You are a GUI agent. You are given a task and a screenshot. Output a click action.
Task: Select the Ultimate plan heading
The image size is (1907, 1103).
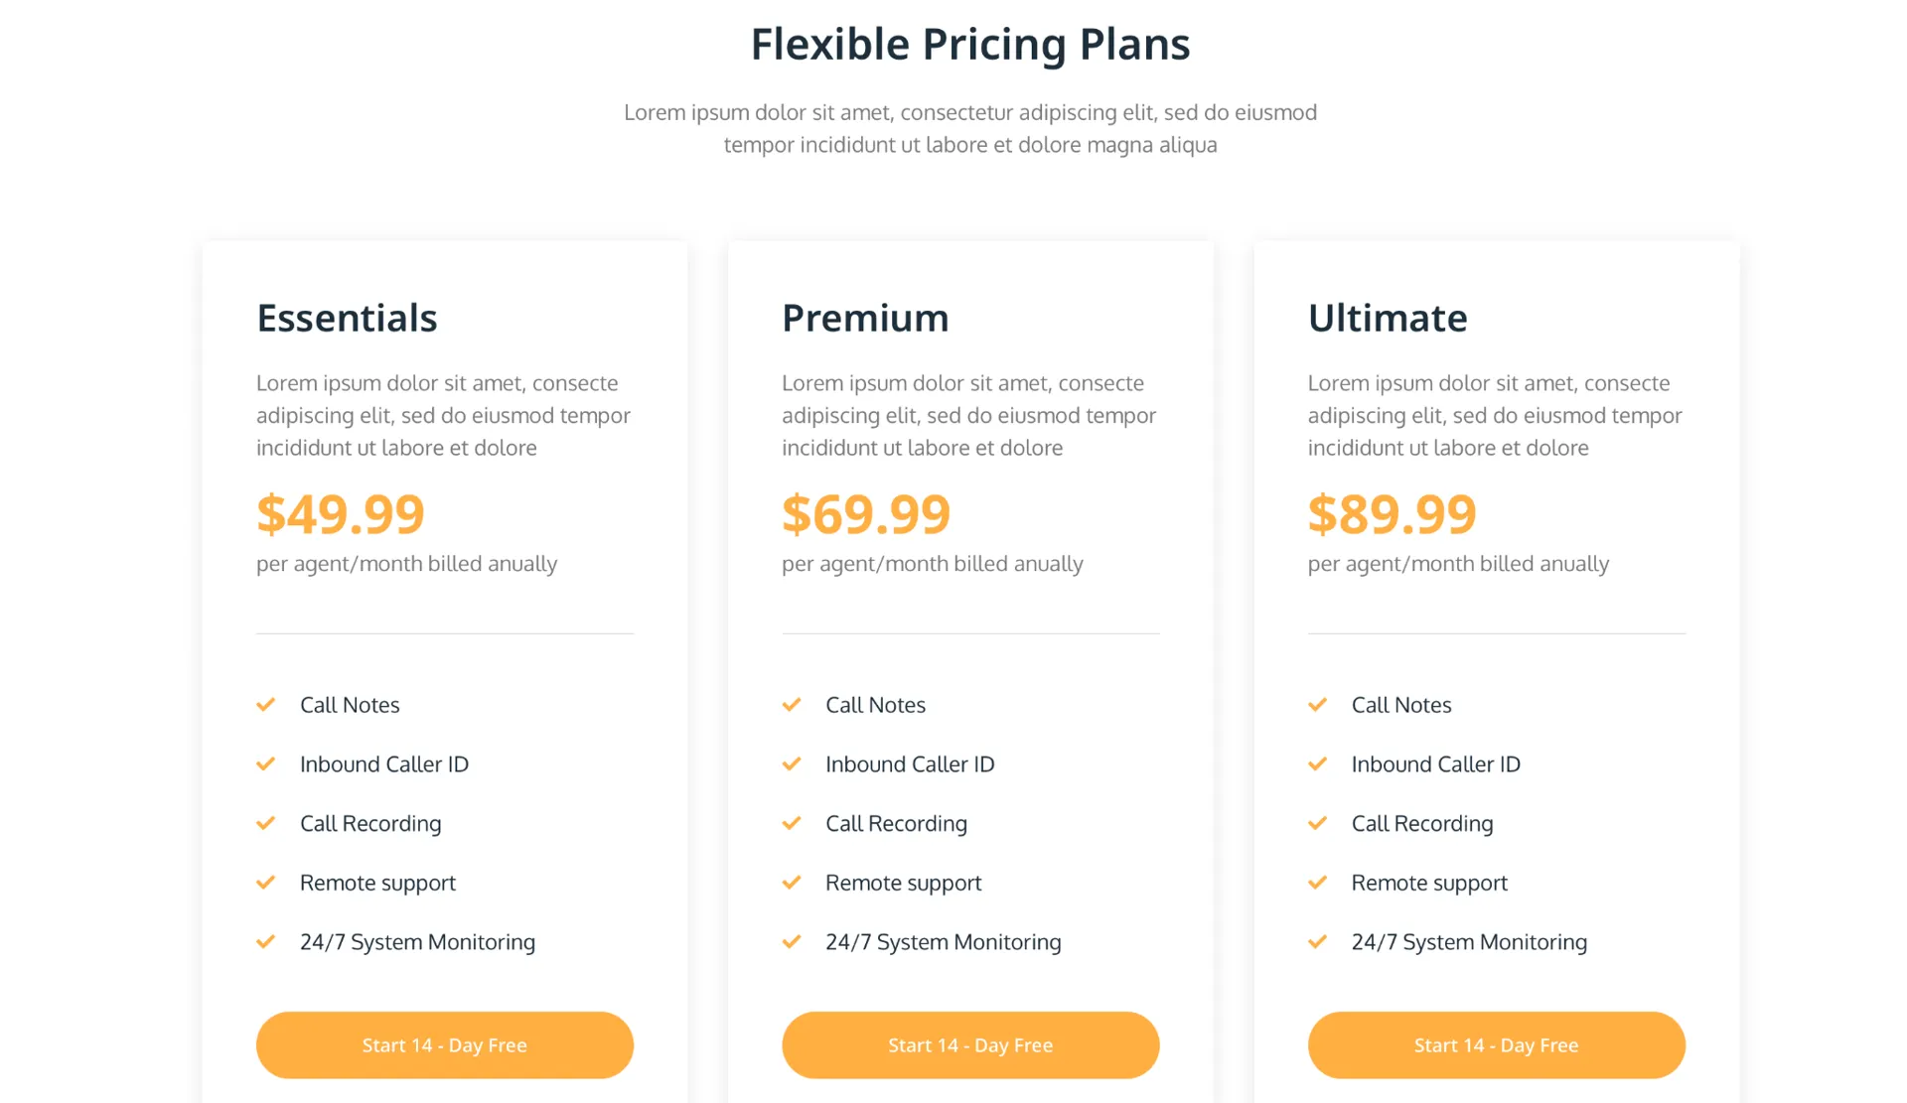coord(1387,318)
